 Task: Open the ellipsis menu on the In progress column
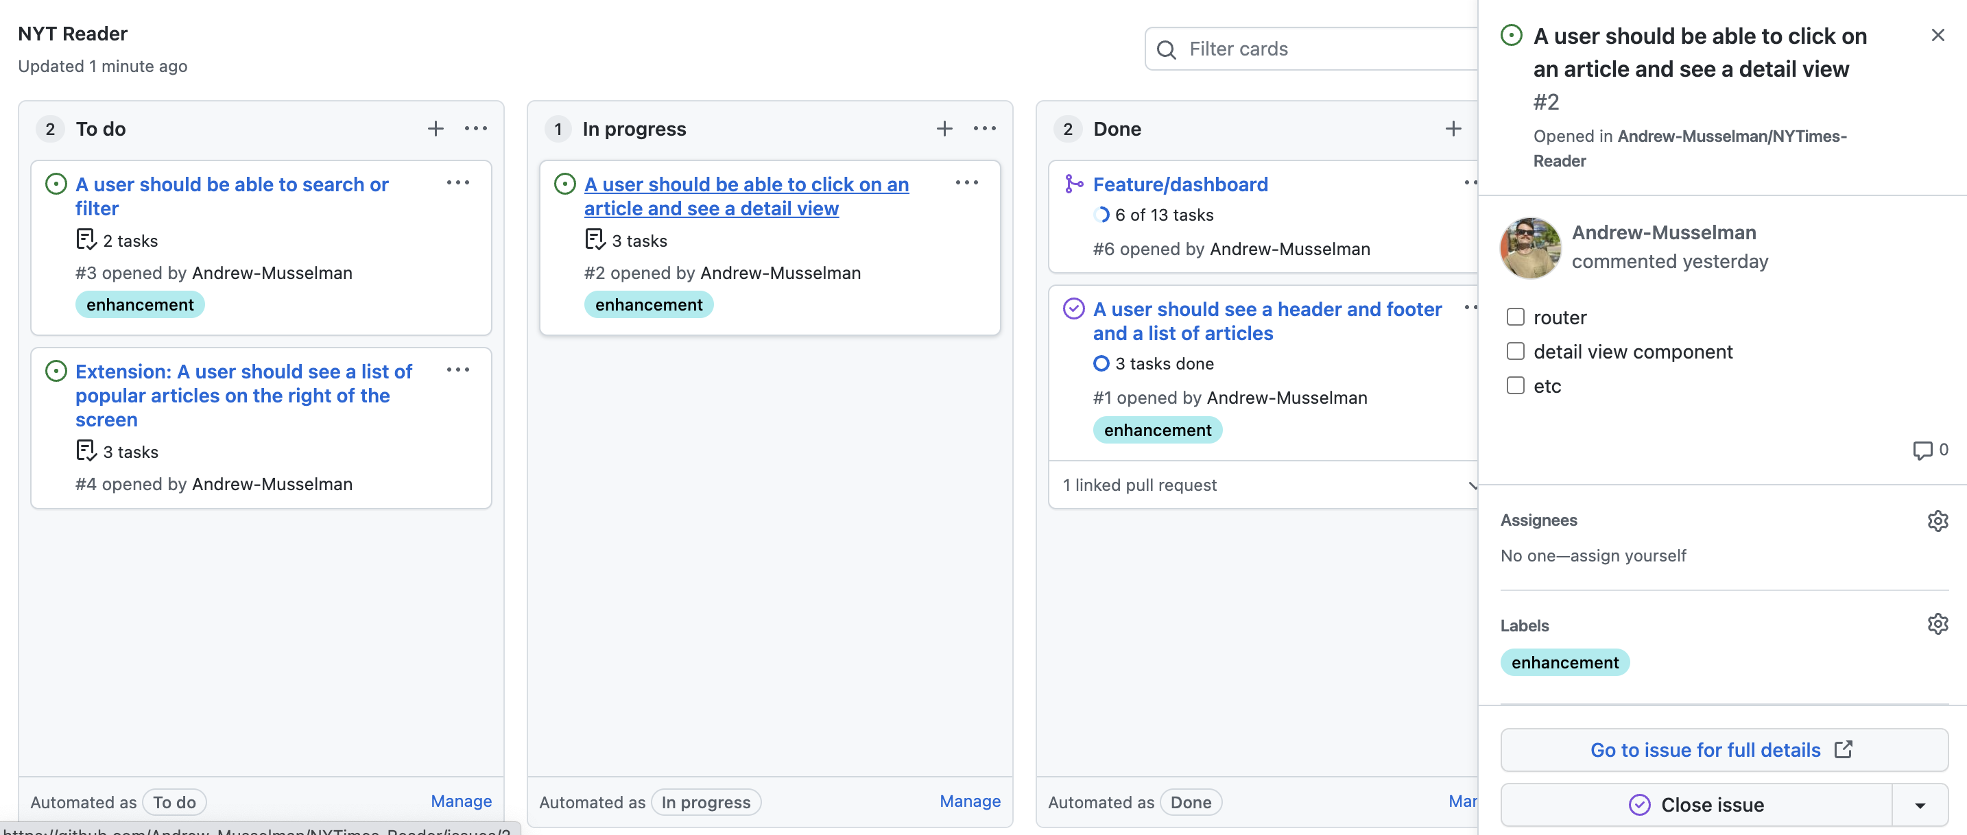pos(984,129)
